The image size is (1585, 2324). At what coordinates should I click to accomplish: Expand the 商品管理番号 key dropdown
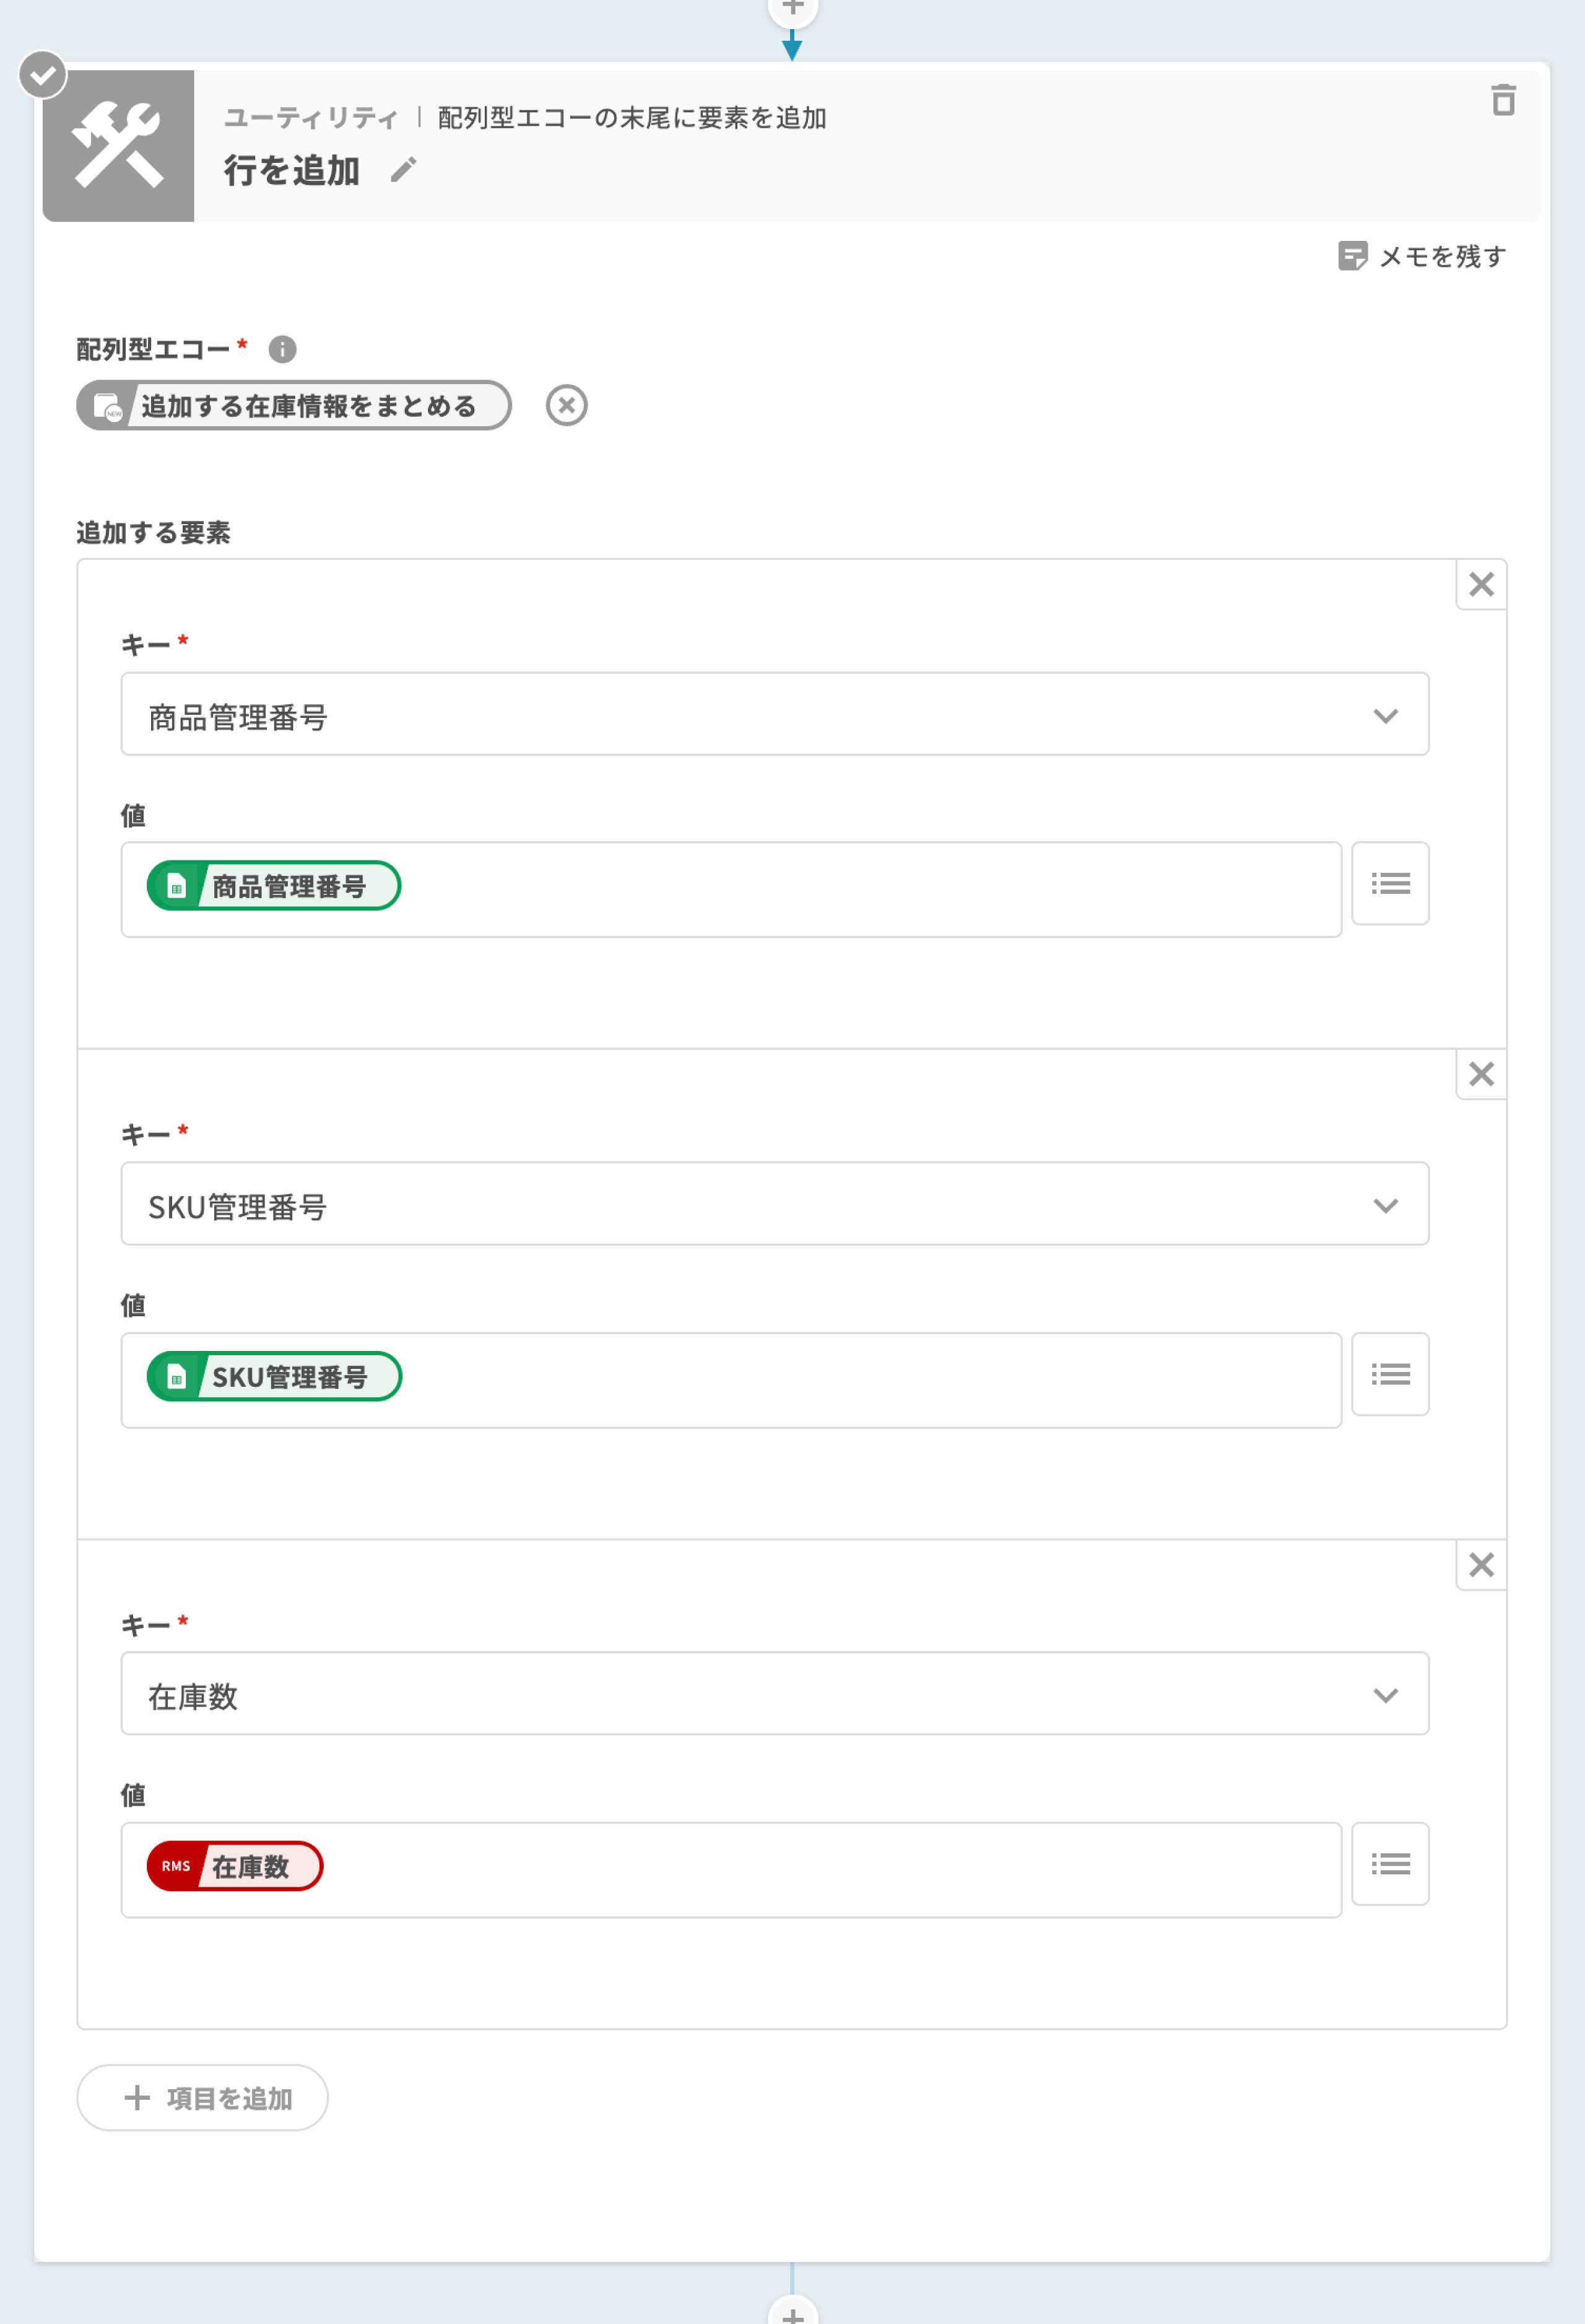[x=1384, y=715]
